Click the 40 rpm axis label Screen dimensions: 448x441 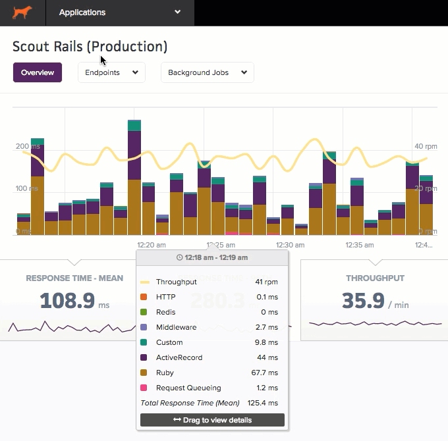pyautogui.click(x=426, y=146)
